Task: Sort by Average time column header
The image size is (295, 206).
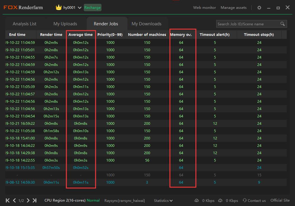Action: (81, 34)
